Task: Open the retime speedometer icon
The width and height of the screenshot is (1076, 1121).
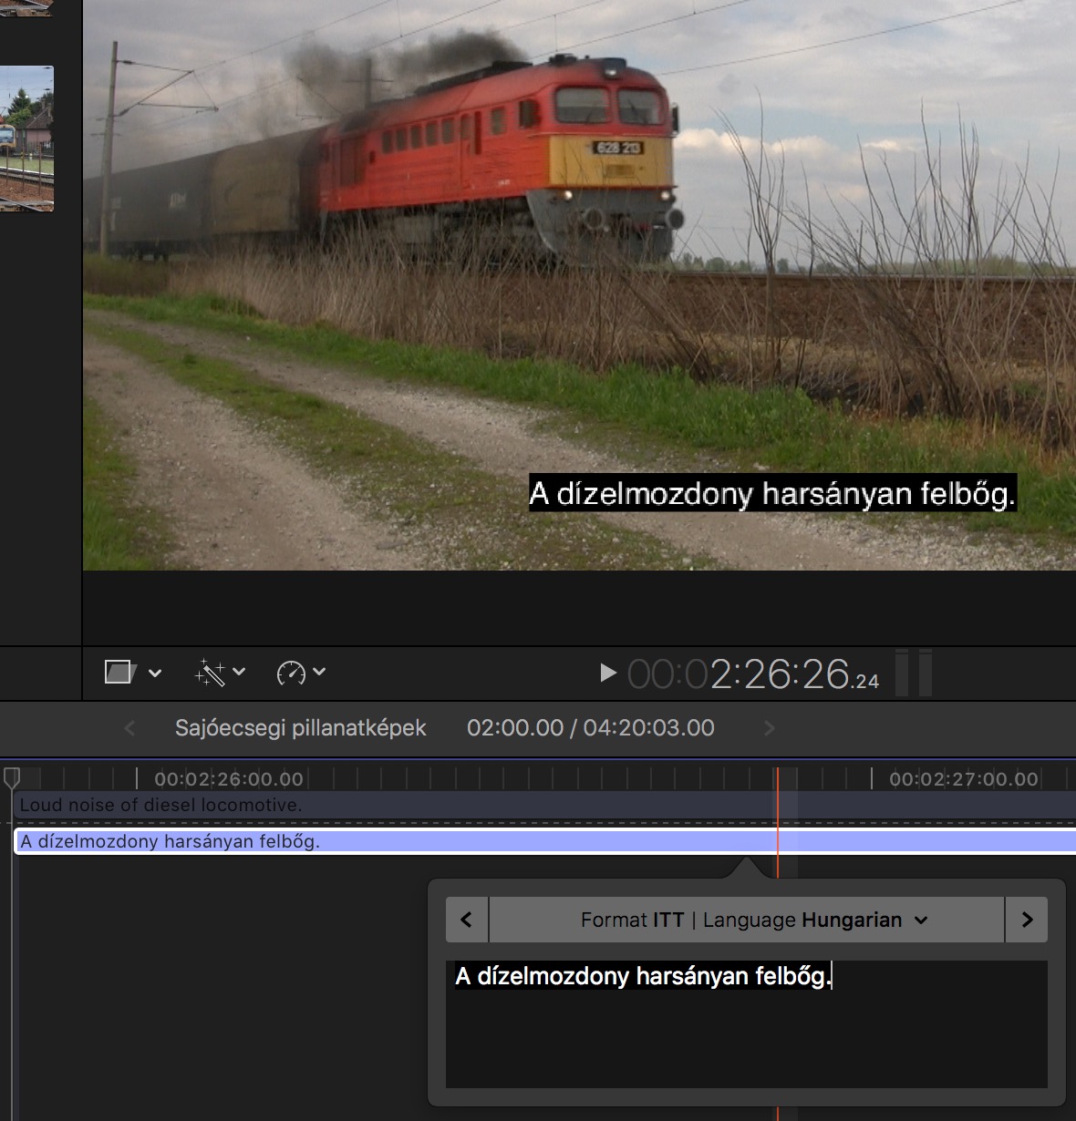Action: pyautogui.click(x=291, y=673)
